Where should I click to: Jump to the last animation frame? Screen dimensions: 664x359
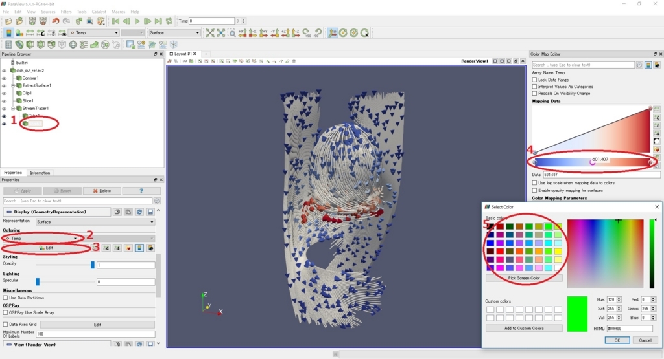[x=158, y=21]
